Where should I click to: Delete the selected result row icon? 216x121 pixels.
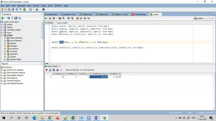57,70
